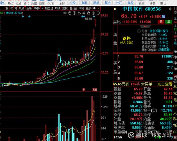Toggle the padlock lock icon
Screen dimensions: 177x141
tap(88, 13)
